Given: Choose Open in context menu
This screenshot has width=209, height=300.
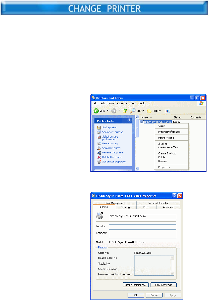Looking at the screenshot, I should click(x=171, y=126).
